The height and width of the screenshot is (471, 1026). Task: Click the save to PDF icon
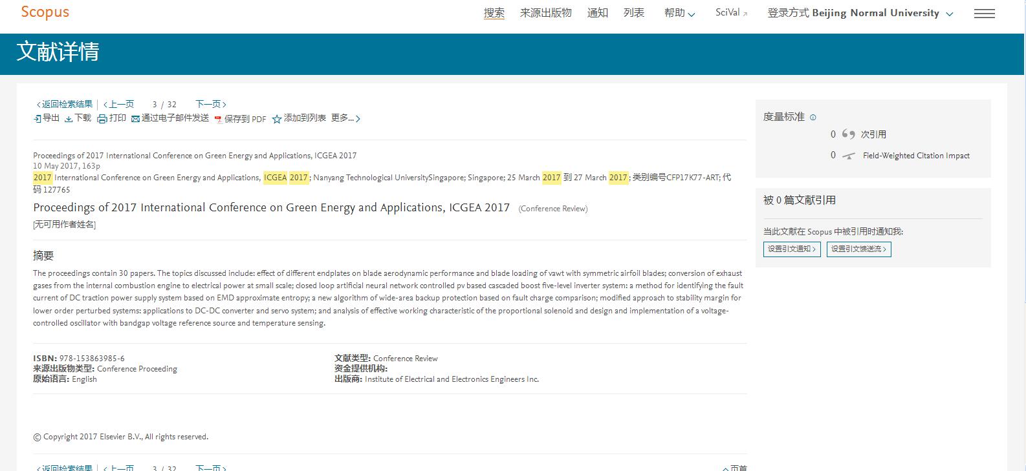click(x=218, y=120)
